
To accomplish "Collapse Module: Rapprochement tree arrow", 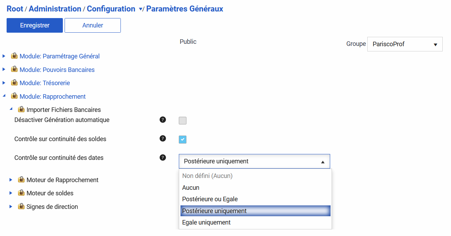I will pos(4,96).
